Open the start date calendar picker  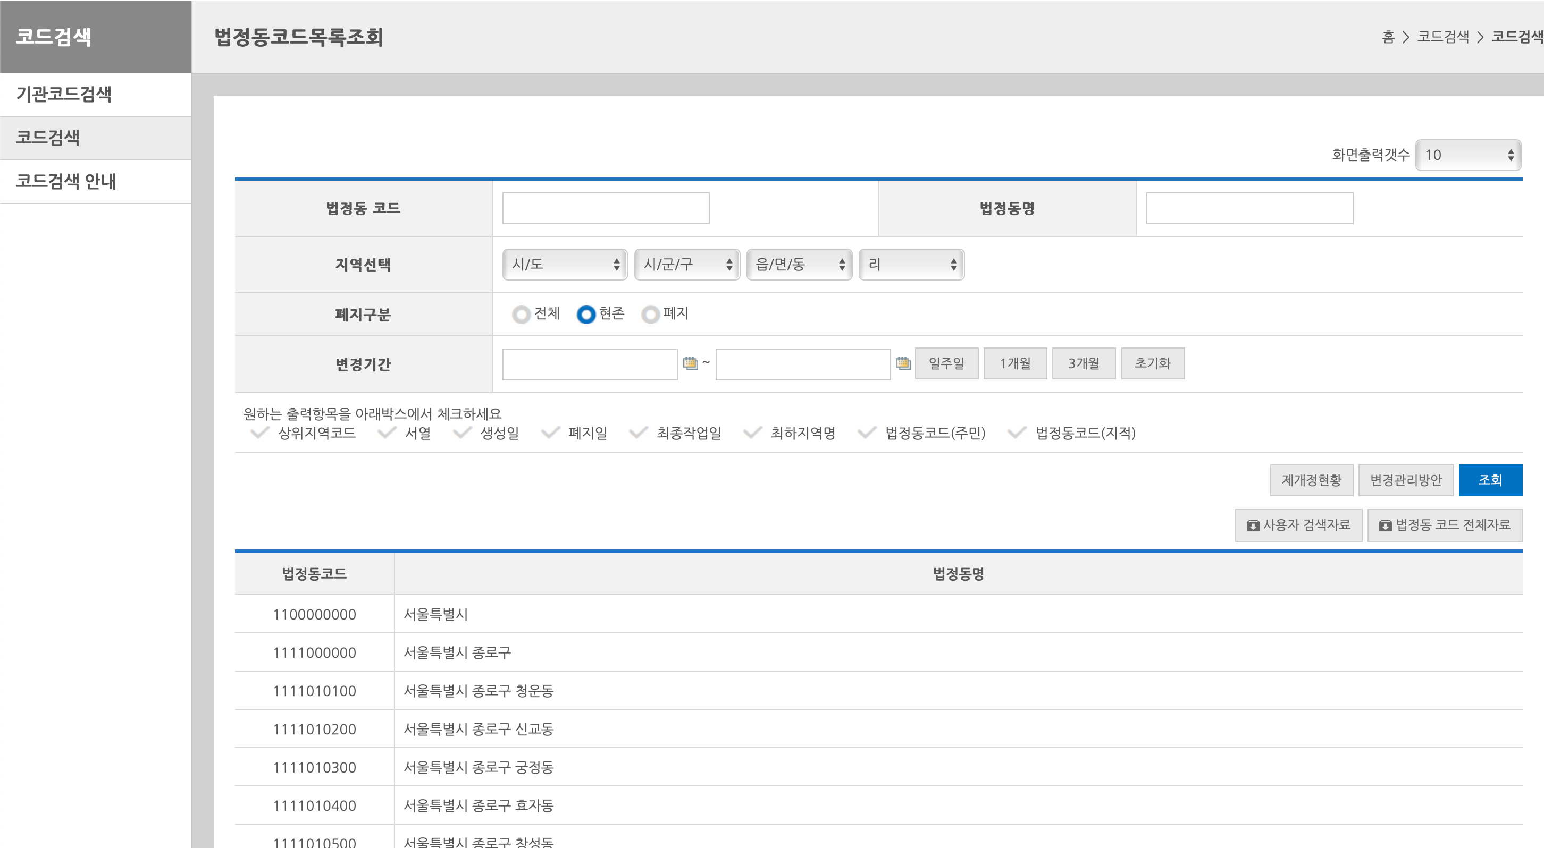690,363
